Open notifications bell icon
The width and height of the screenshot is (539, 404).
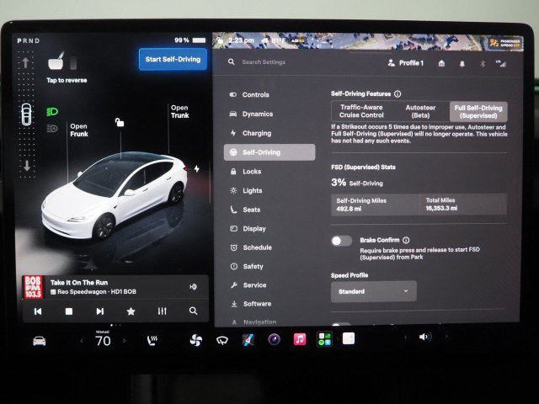click(462, 64)
